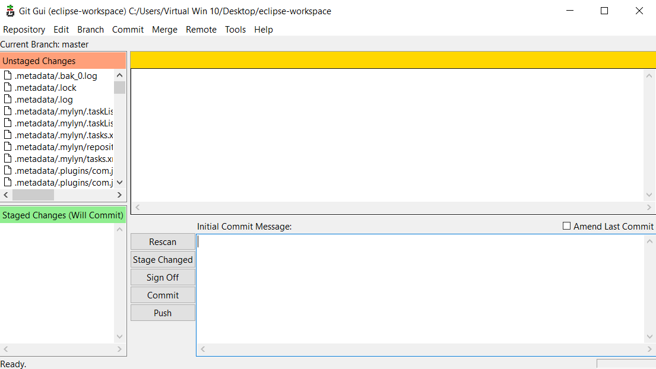The image size is (656, 369).
Task: Click the Ready. status bar text
Action: [x=13, y=364]
